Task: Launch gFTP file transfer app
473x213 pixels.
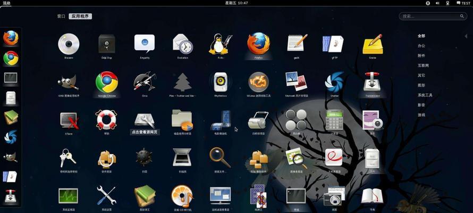Action: coord(333,44)
